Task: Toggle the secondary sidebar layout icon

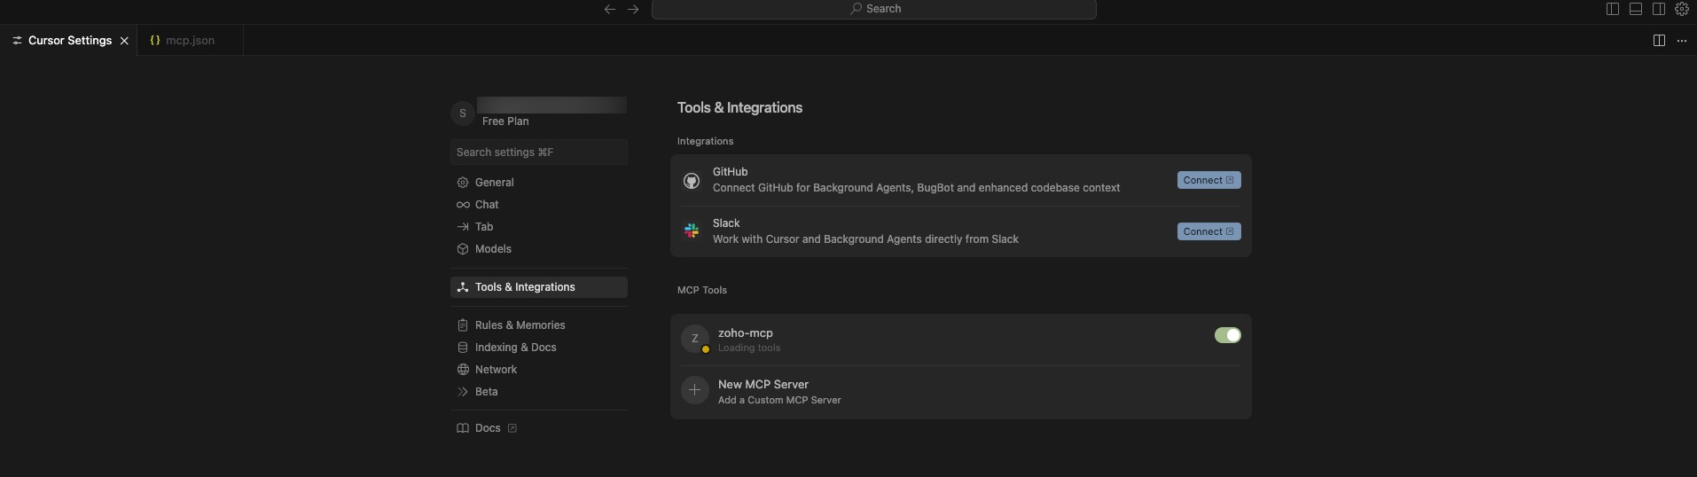Action: (1658, 9)
